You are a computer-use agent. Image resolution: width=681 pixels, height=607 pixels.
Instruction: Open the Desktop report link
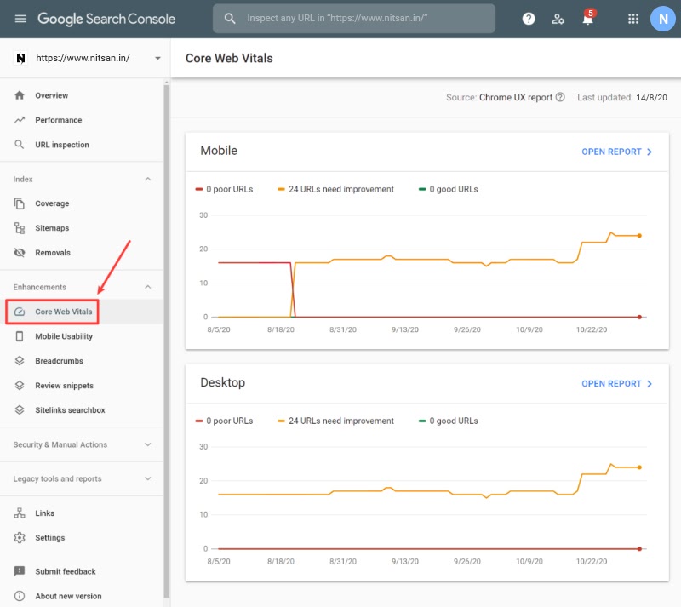click(616, 384)
